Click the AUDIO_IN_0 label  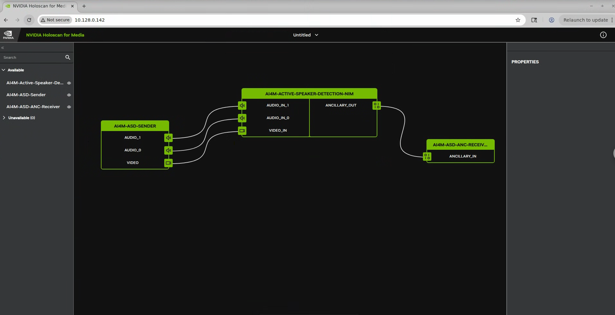[278, 118]
